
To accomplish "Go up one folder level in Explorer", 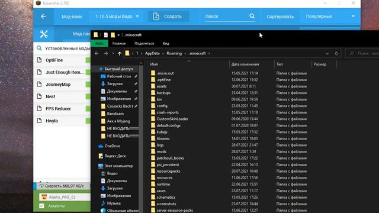I will coord(120,53).
